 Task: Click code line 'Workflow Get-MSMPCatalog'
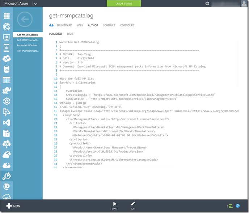(79, 42)
